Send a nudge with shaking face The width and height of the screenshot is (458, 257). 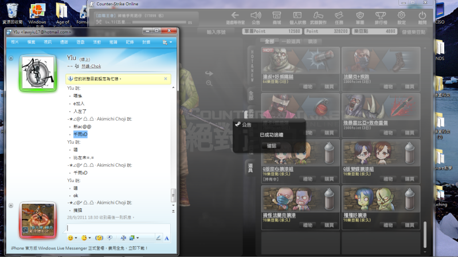[99, 238]
